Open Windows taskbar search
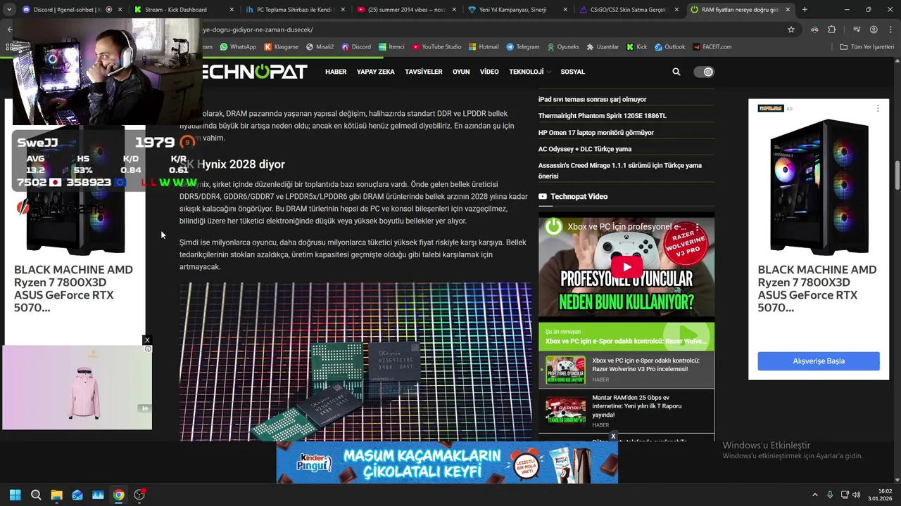 coord(36,495)
